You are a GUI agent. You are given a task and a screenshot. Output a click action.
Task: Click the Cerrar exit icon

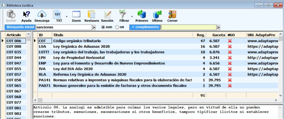172,14
